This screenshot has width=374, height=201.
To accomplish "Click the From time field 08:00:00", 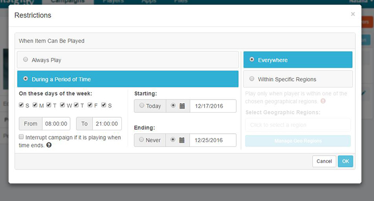I will pyautogui.click(x=56, y=123).
